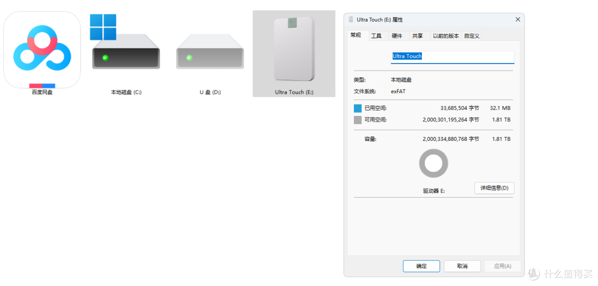Click the 文件系统: label
The image size is (598, 286).
(x=365, y=92)
